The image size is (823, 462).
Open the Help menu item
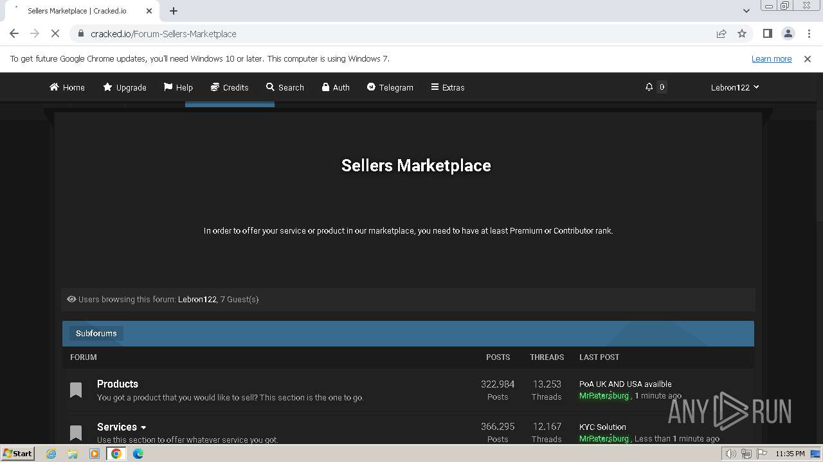tap(178, 87)
